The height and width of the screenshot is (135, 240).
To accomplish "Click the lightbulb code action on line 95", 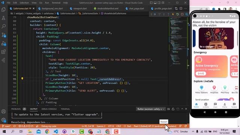I will [x=22, y=79].
